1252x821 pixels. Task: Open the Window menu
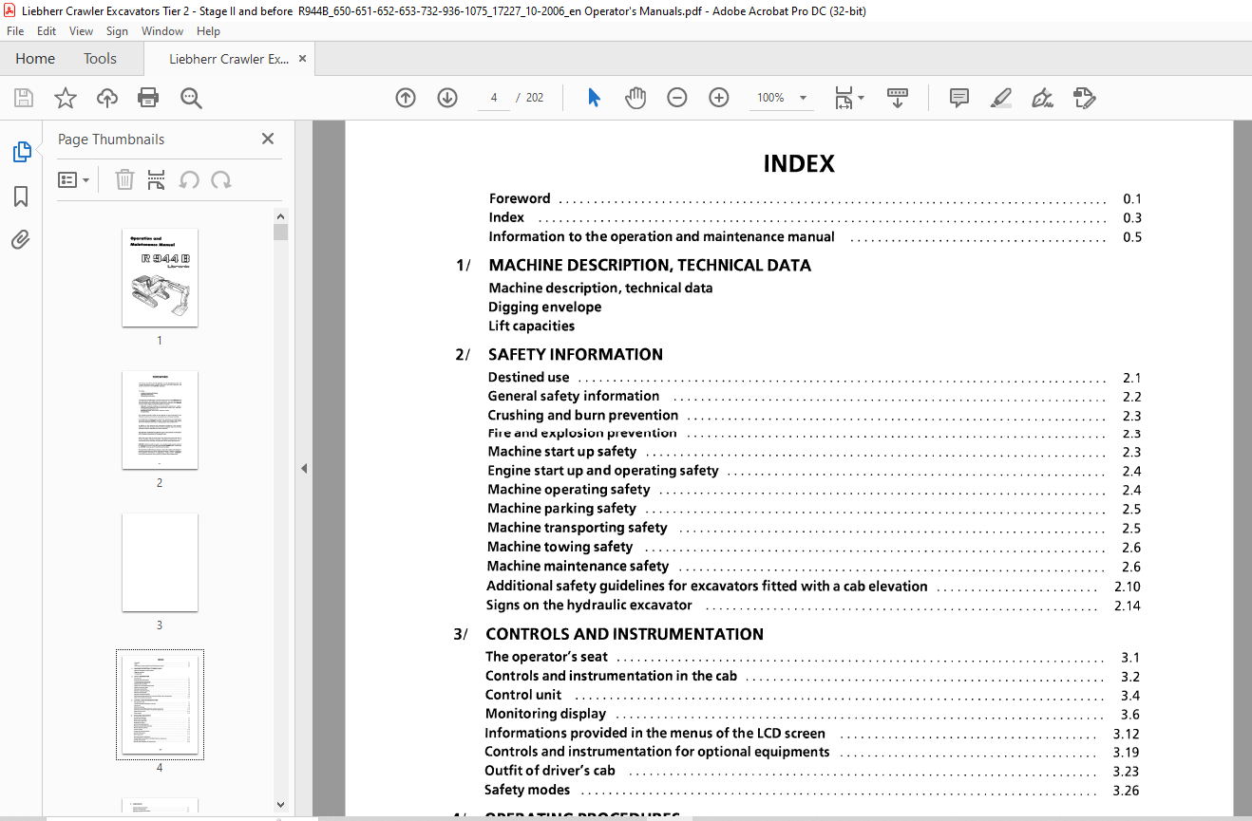162,31
